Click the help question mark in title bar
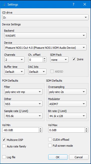91x164 pixels. pos(73,4)
